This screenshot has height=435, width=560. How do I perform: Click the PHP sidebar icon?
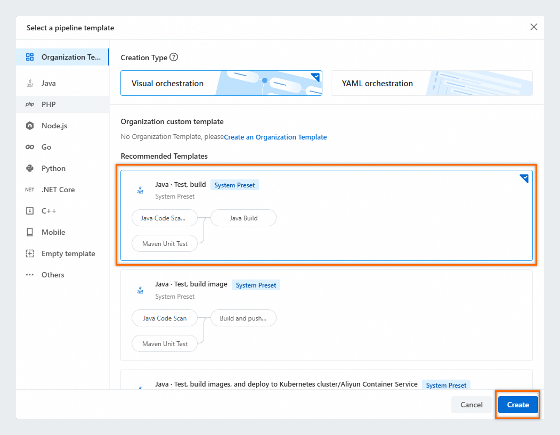30,105
